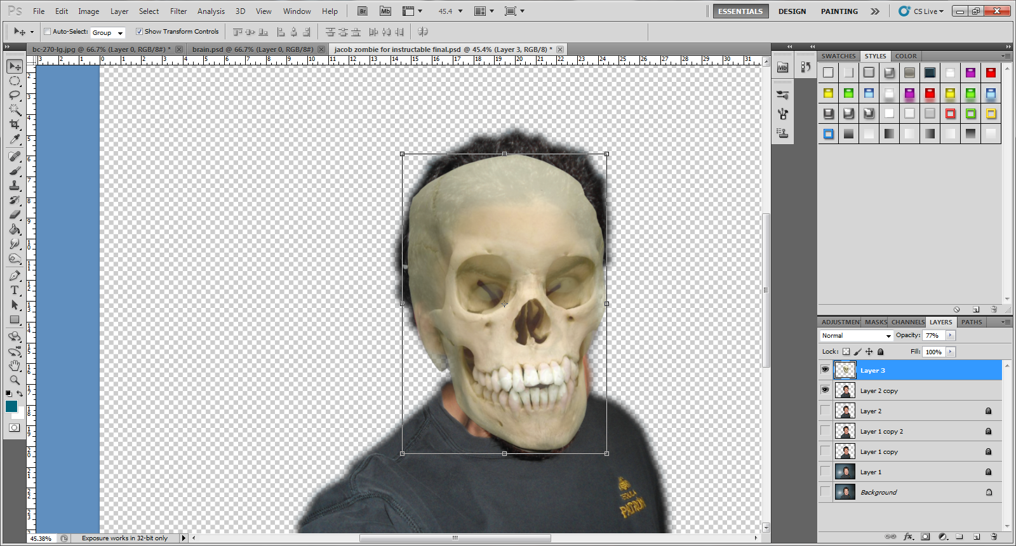1016x546 pixels.
Task: Toggle Quick Mask mode
Action: (x=14, y=428)
